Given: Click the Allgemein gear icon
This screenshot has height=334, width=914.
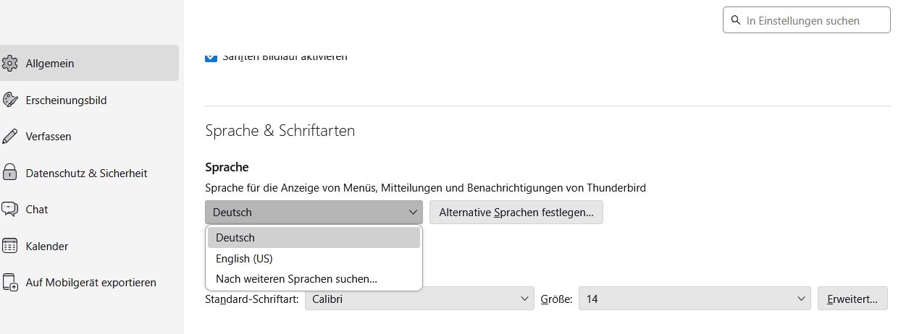Looking at the screenshot, I should [x=10, y=64].
